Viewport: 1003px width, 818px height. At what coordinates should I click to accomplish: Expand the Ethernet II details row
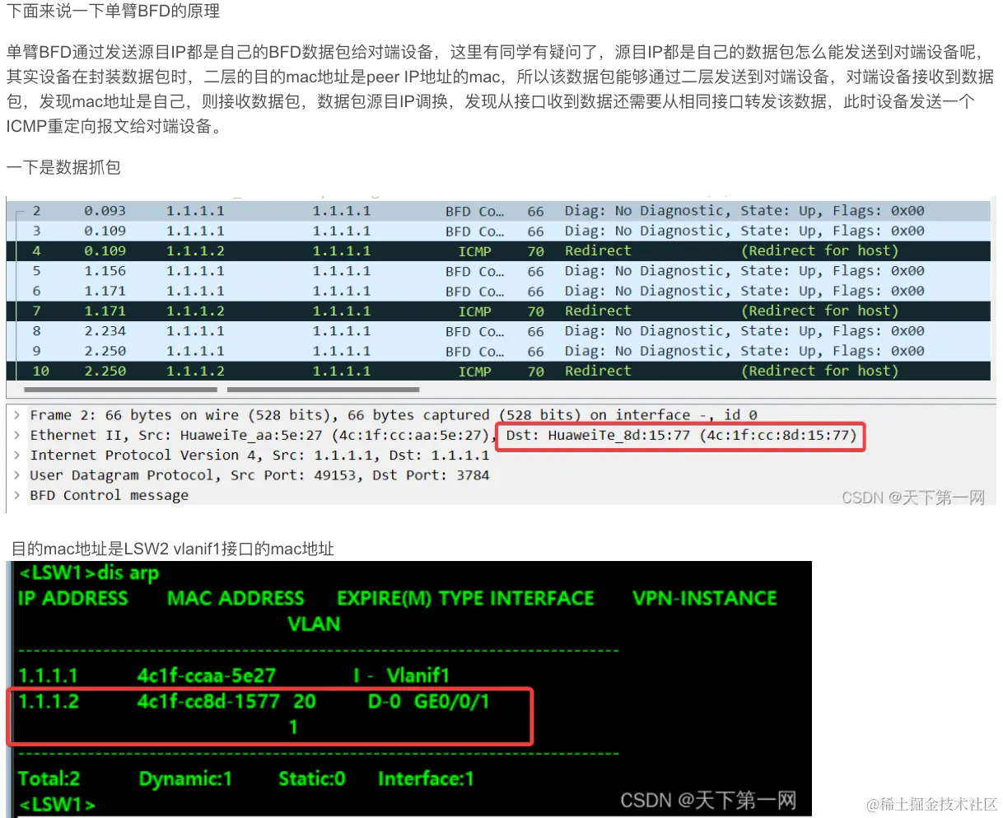[16, 435]
